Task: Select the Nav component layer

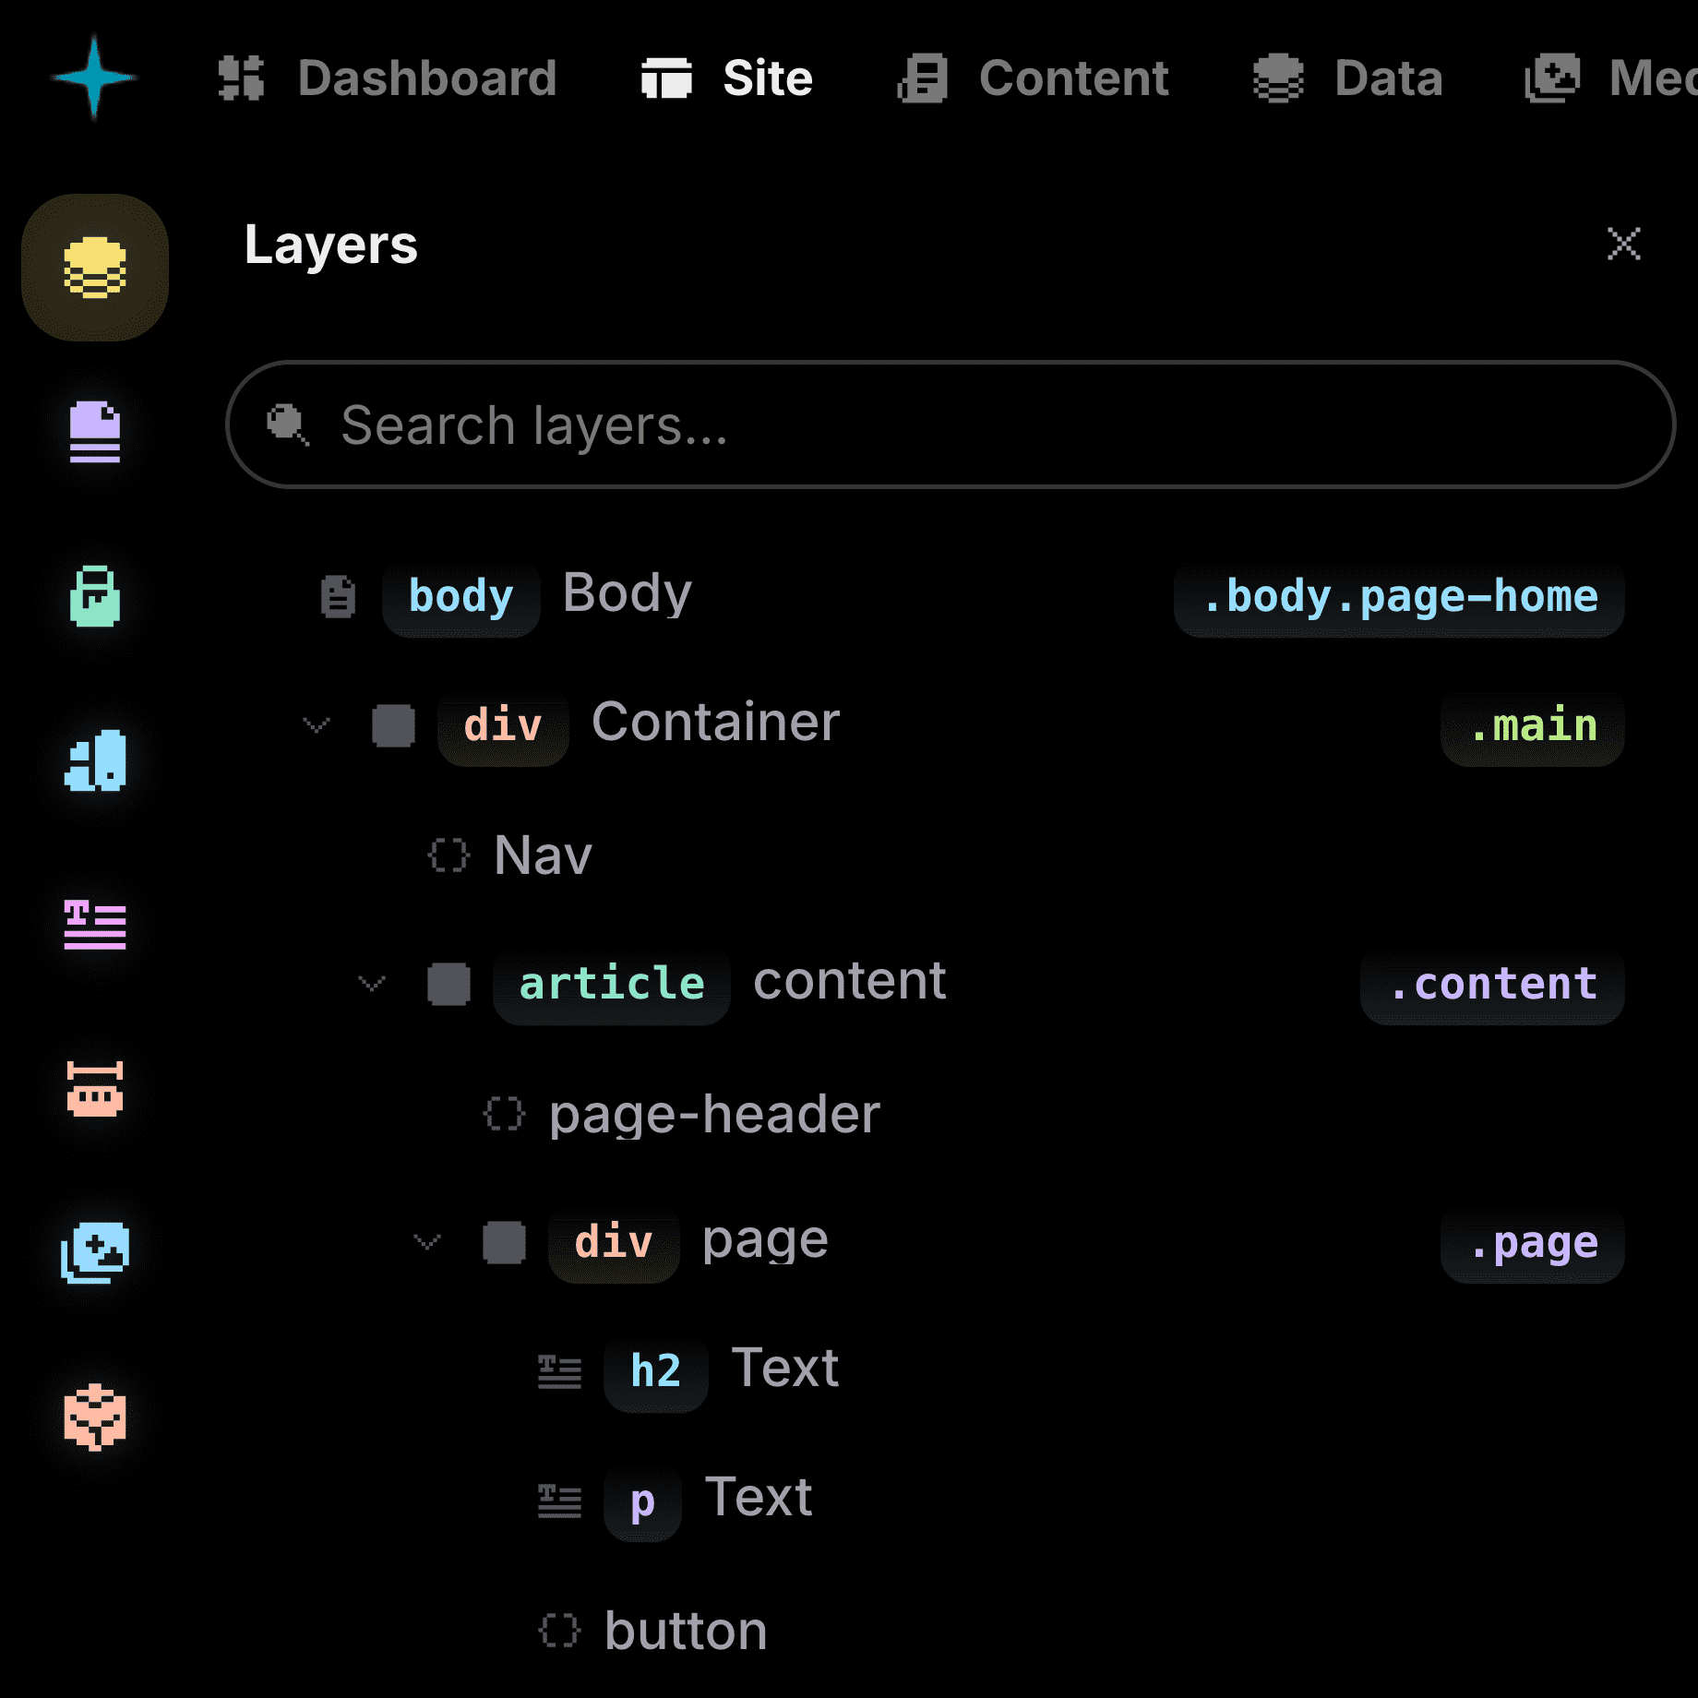Action: [x=951, y=855]
